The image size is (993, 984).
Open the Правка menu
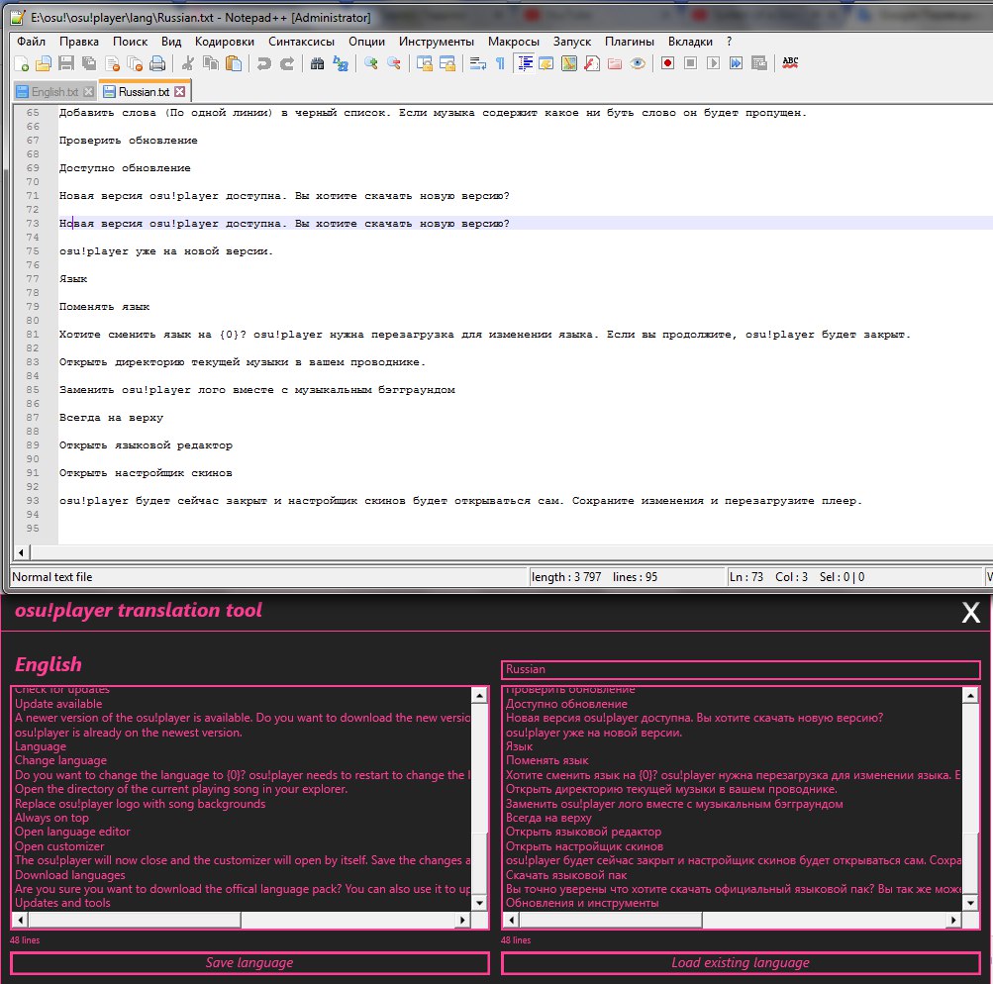click(79, 42)
